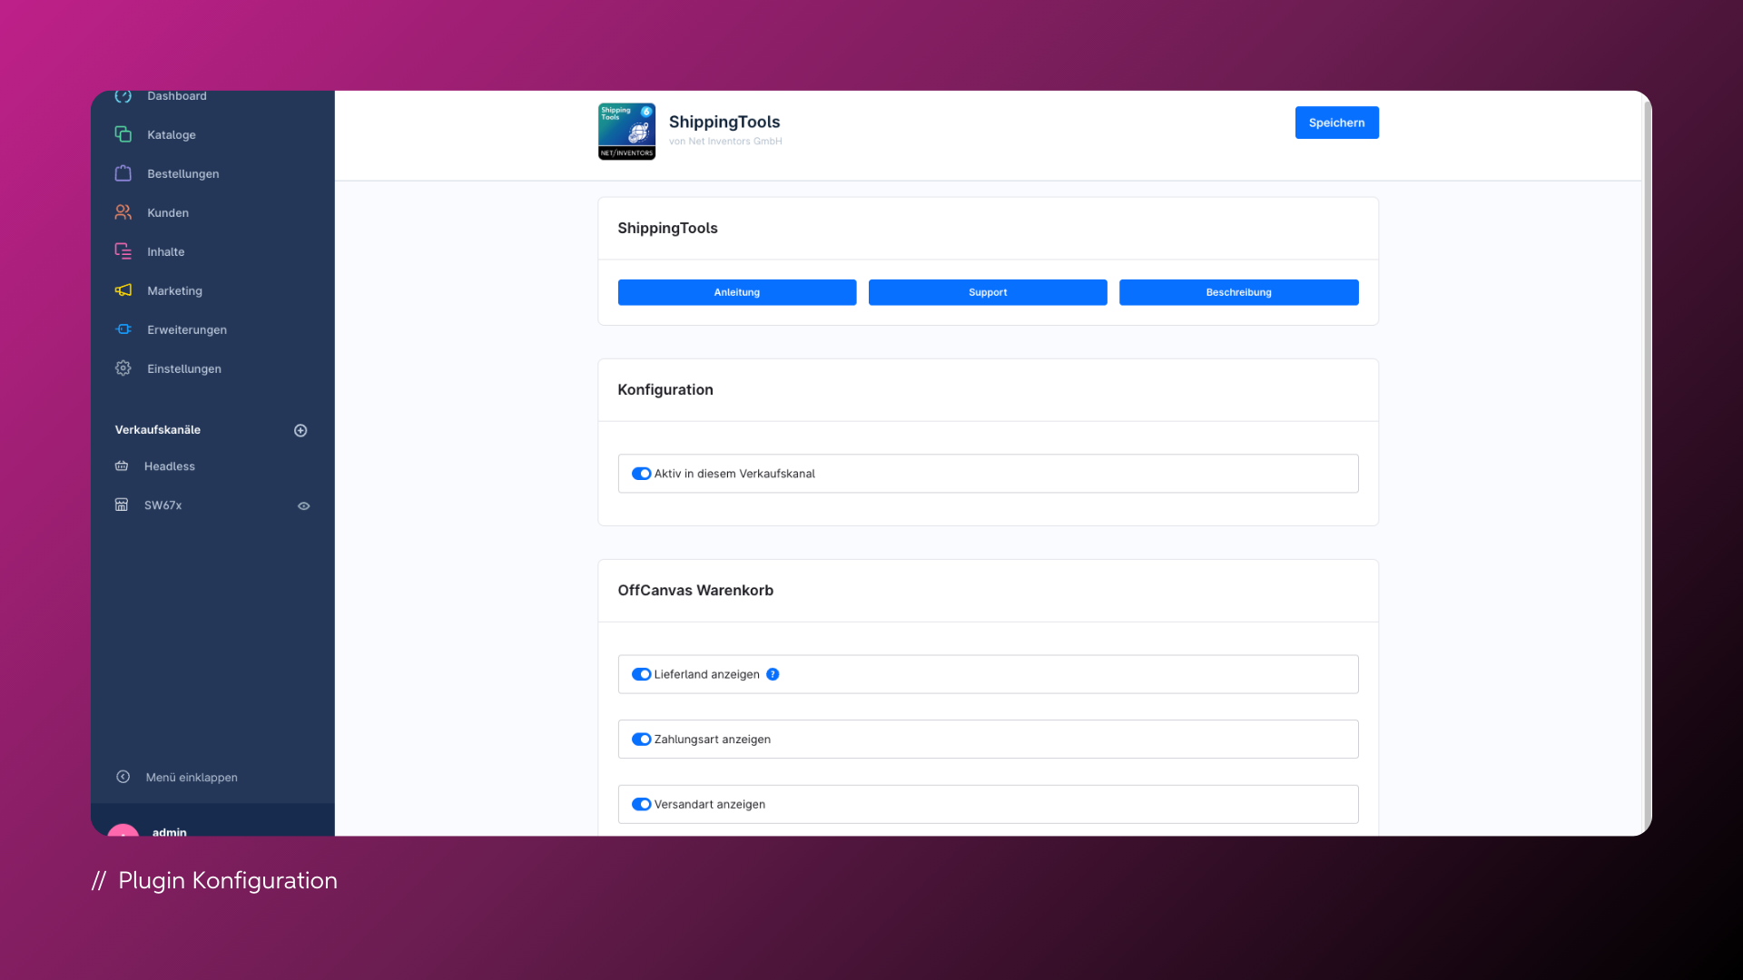Open the Headless sales channel
This screenshot has width=1743, height=980.
tap(169, 466)
